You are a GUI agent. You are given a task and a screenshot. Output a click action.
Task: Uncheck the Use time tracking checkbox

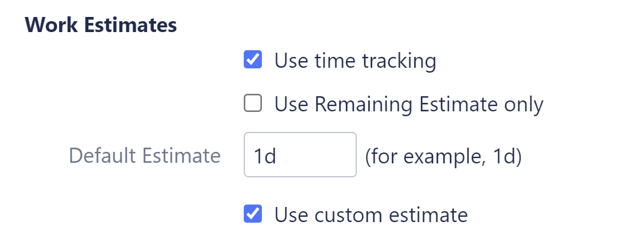pyautogui.click(x=253, y=59)
